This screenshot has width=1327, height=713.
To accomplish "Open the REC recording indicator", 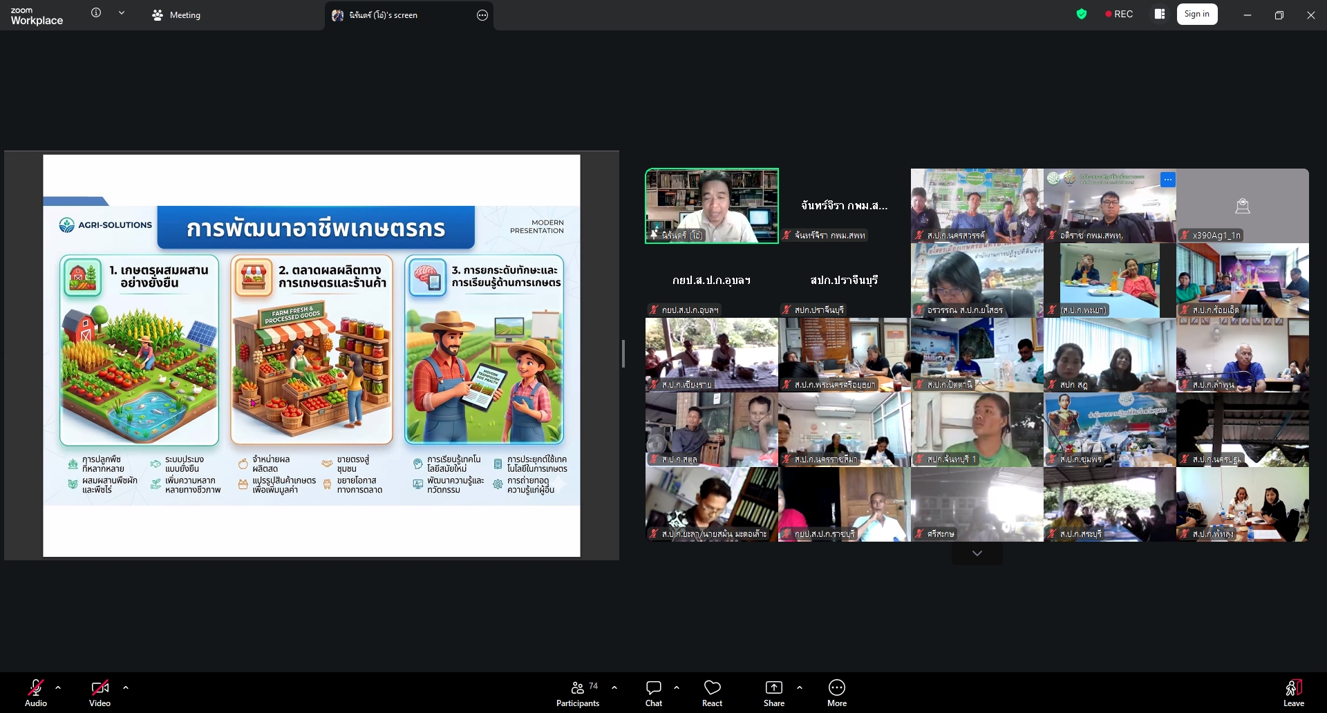I will pyautogui.click(x=1119, y=14).
